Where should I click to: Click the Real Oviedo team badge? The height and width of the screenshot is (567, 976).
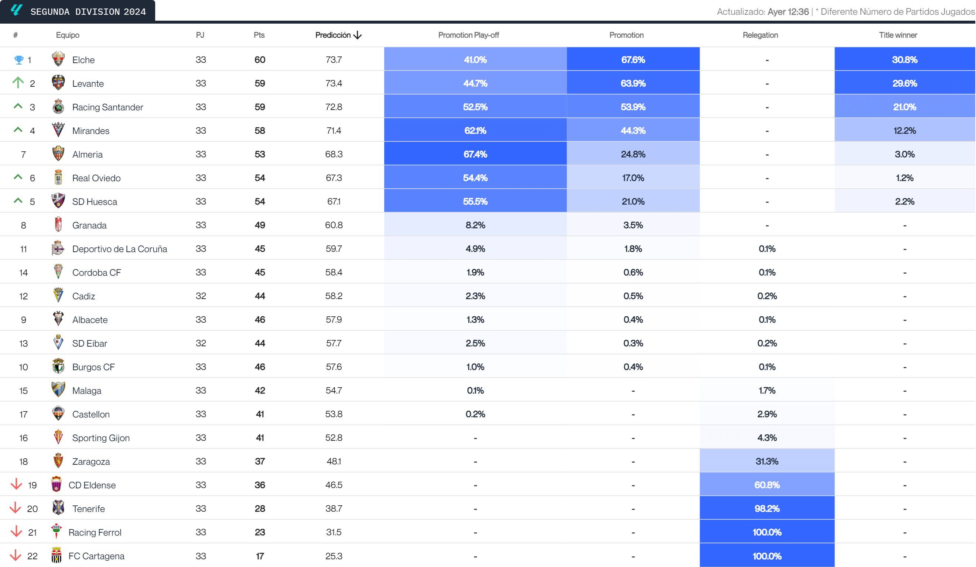click(x=58, y=178)
